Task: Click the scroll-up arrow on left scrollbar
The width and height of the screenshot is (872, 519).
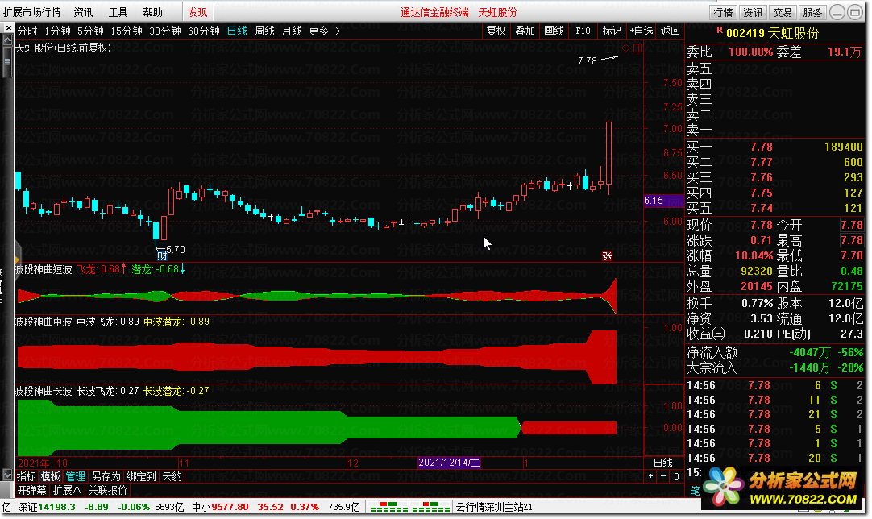Action: click(7, 40)
